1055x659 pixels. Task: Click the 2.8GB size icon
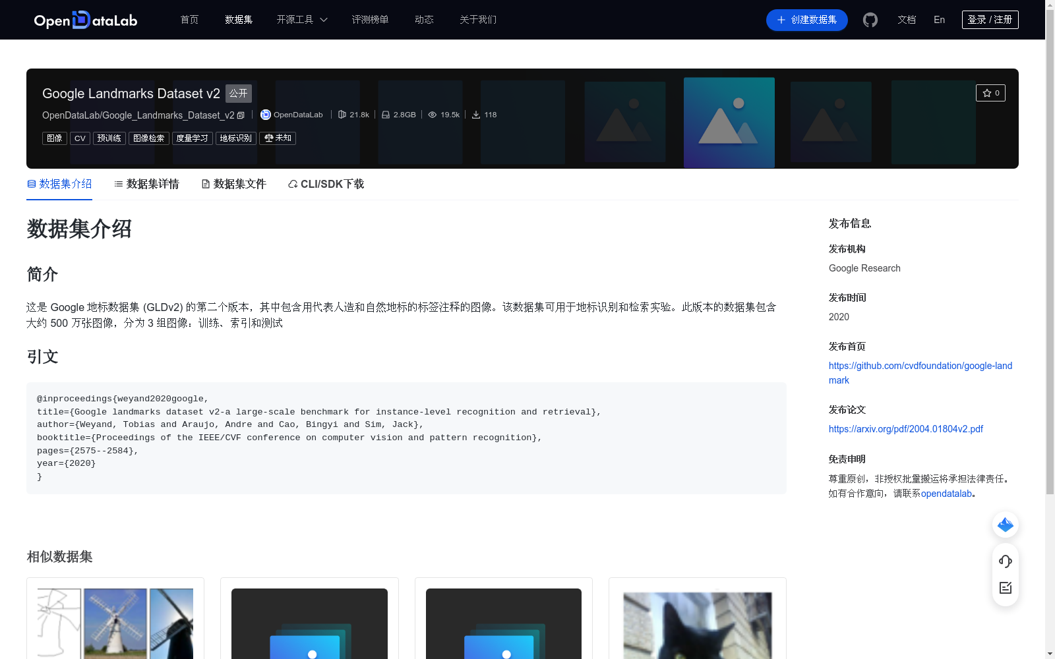click(x=386, y=115)
